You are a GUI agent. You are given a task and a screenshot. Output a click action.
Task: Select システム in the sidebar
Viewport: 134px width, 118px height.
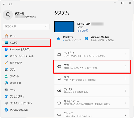coord(26,43)
